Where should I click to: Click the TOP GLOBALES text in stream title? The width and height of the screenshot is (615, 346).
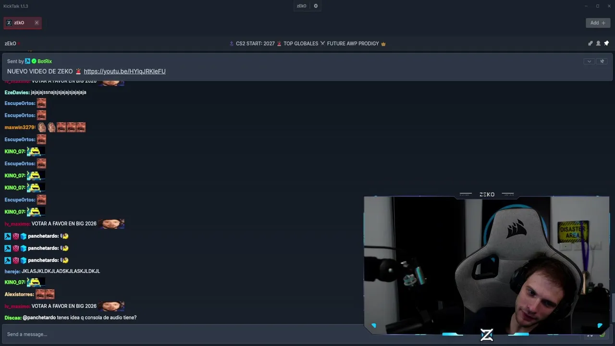(301, 44)
